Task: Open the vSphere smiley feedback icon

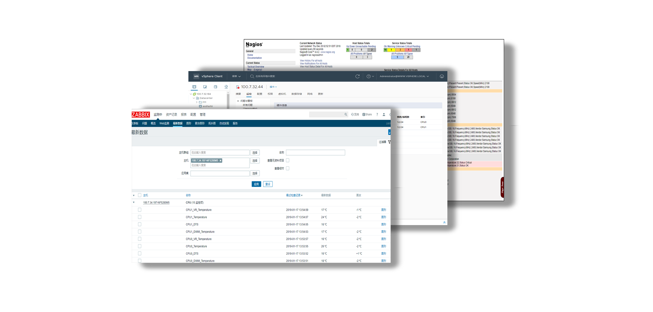Action: point(442,76)
